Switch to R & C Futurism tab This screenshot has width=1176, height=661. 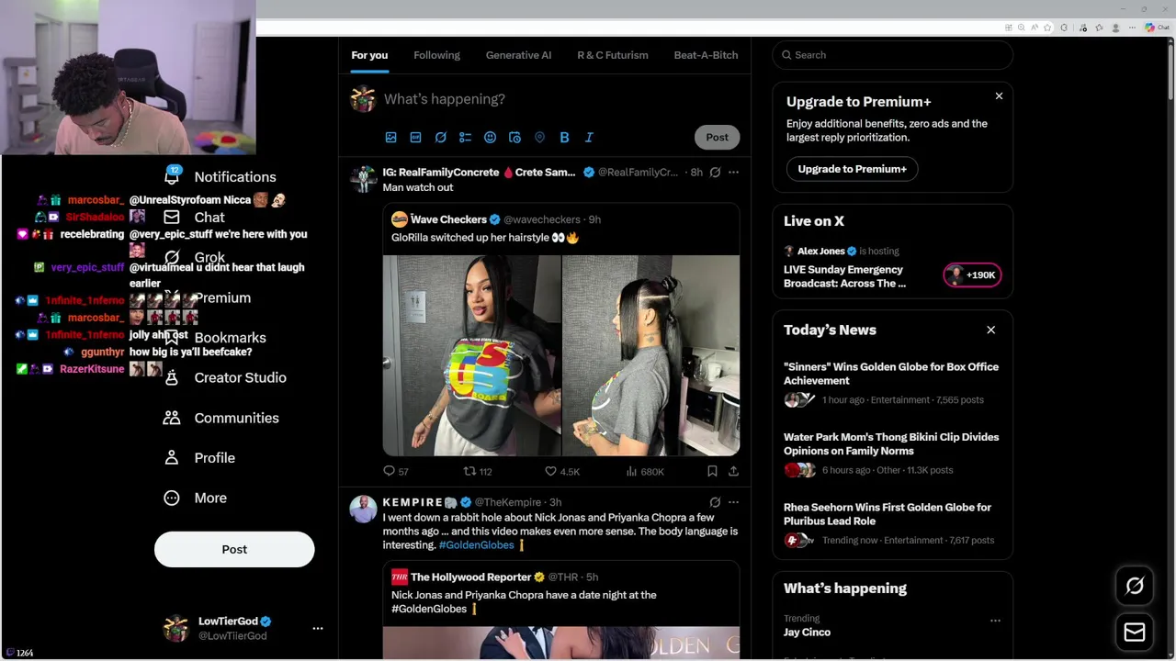(613, 55)
